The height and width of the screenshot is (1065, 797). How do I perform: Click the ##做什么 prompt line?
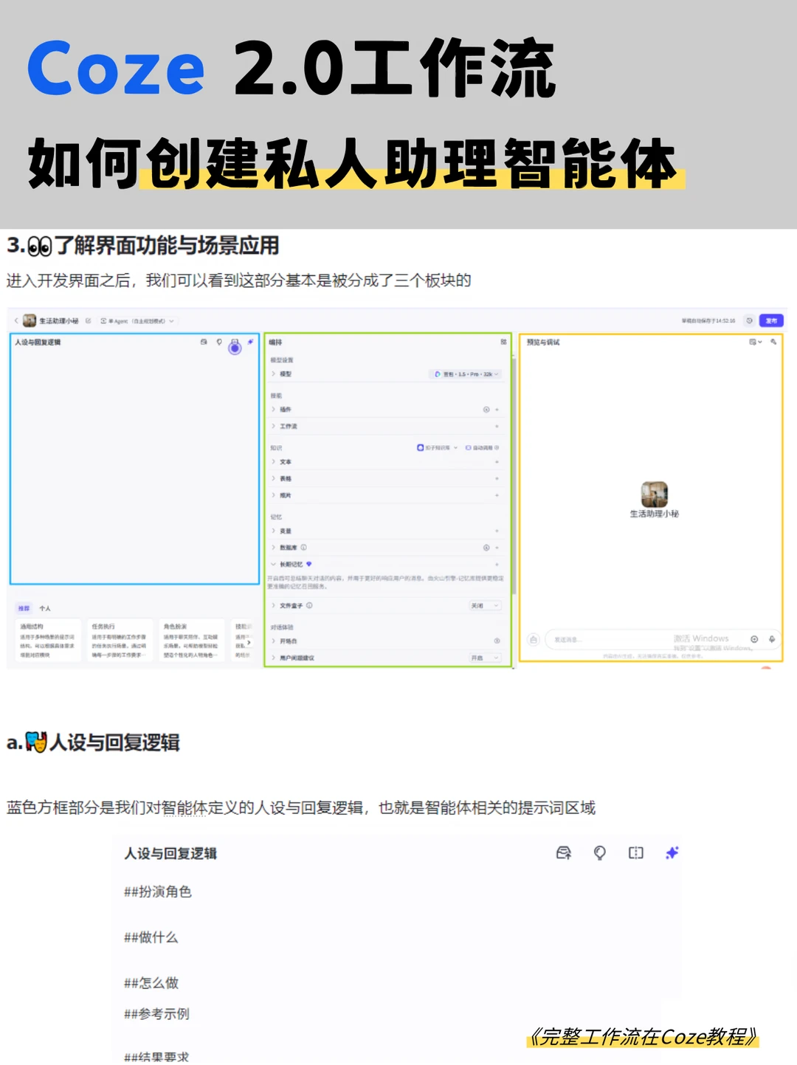tap(151, 937)
